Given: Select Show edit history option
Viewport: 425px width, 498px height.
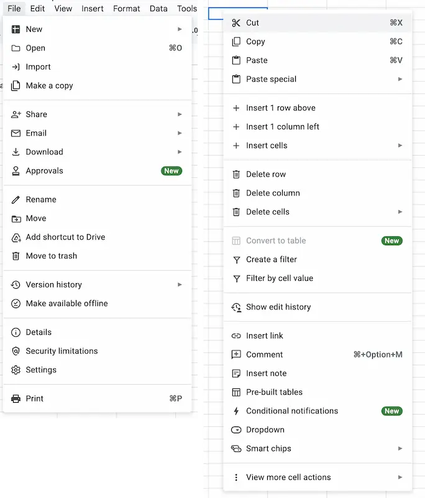Looking at the screenshot, I should coord(278,307).
